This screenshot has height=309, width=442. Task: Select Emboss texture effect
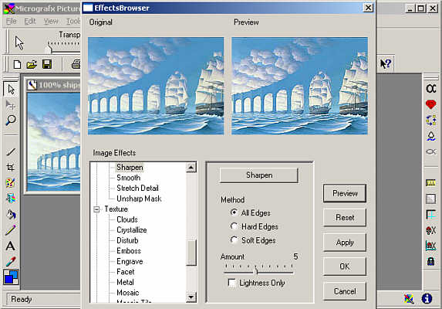click(129, 251)
